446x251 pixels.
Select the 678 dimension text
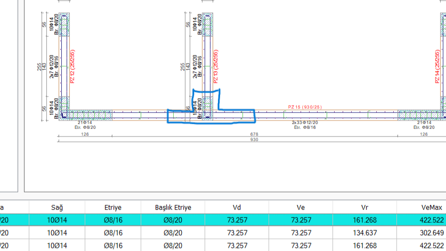point(254,134)
